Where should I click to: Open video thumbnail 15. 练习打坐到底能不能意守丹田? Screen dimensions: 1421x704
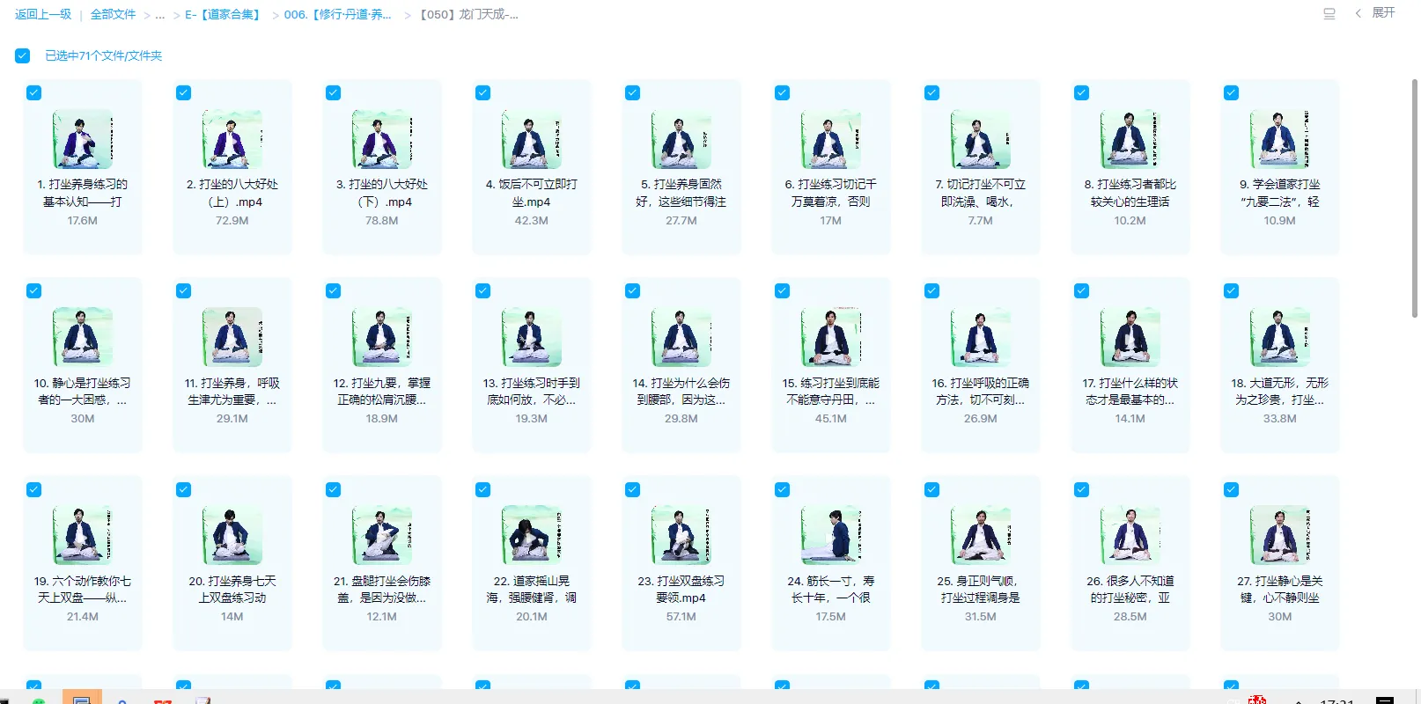pyautogui.click(x=831, y=337)
